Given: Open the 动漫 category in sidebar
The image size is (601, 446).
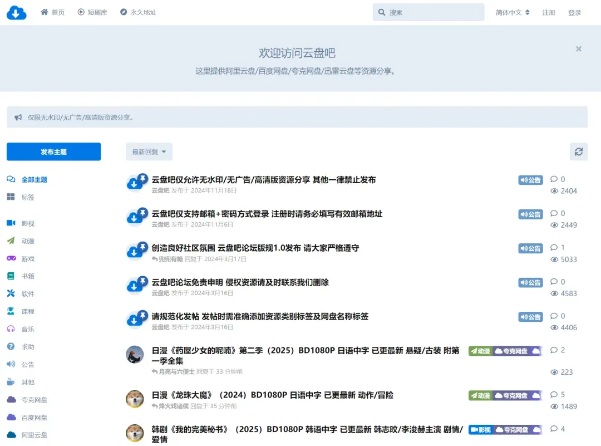Looking at the screenshot, I should [27, 241].
